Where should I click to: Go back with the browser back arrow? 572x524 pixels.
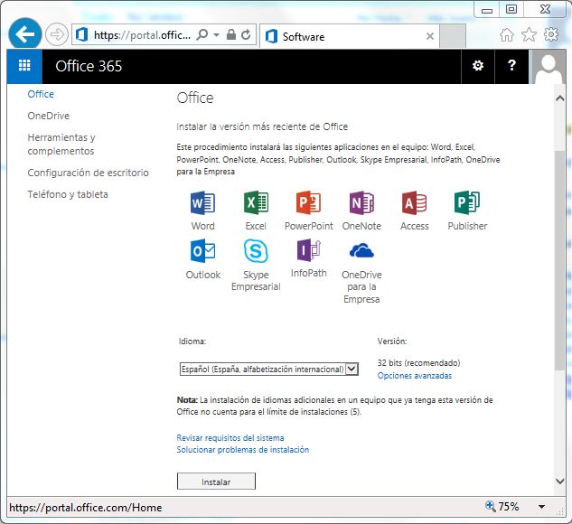pos(24,34)
